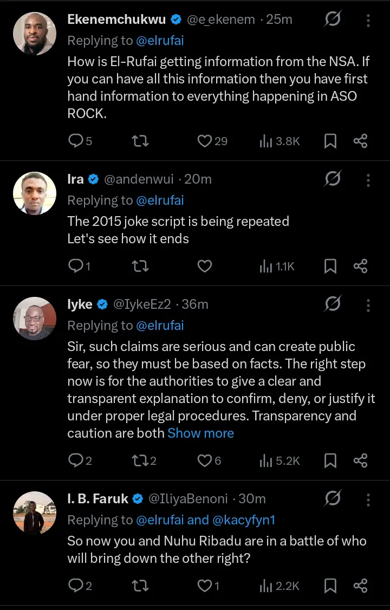
Task: Repost I. B. Faruk's tweet
Action: (140, 586)
